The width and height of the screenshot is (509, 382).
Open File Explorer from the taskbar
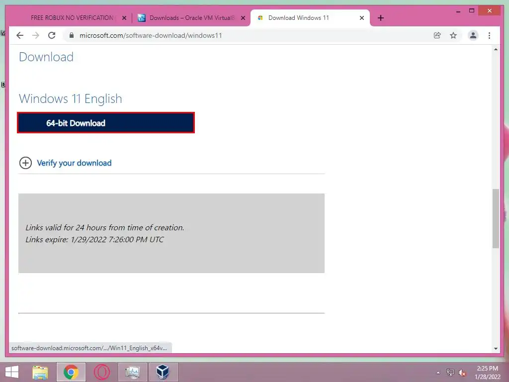[40, 372]
